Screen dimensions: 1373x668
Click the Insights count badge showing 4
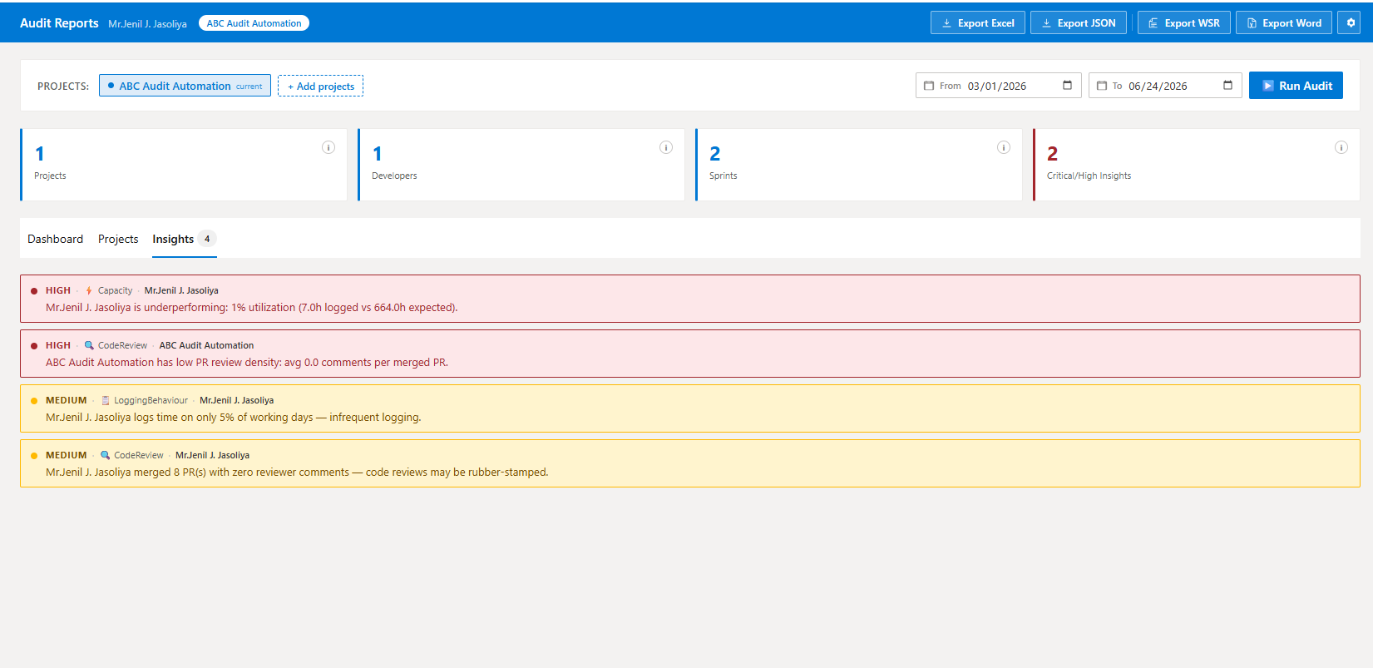[207, 239]
